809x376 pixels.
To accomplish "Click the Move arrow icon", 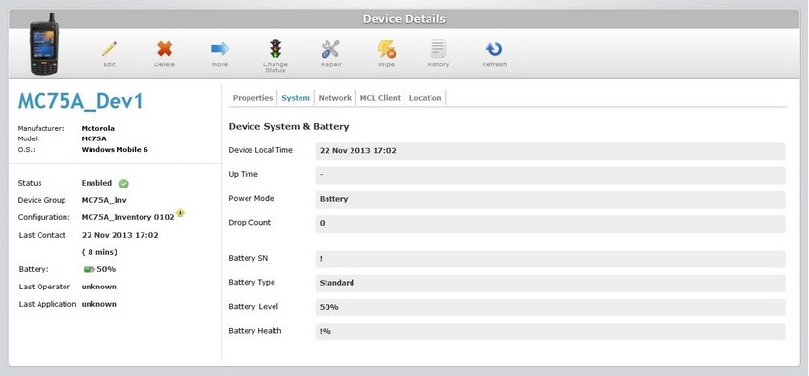I will coord(220,49).
